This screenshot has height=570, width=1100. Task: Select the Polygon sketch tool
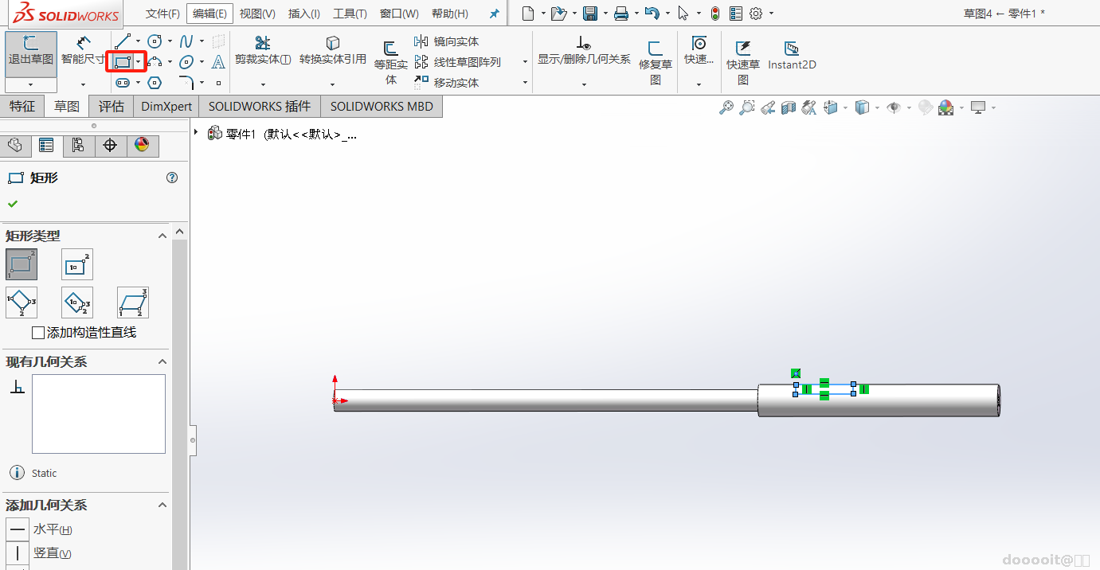point(155,82)
